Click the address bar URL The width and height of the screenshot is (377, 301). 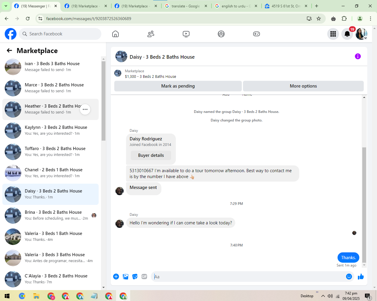89,19
